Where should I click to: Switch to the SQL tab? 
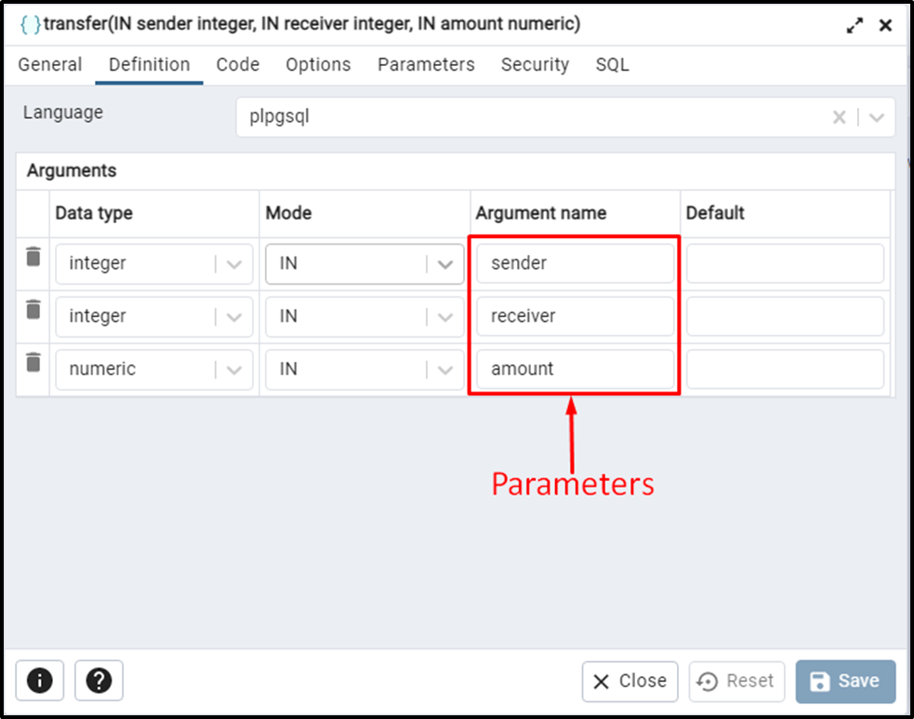612,64
